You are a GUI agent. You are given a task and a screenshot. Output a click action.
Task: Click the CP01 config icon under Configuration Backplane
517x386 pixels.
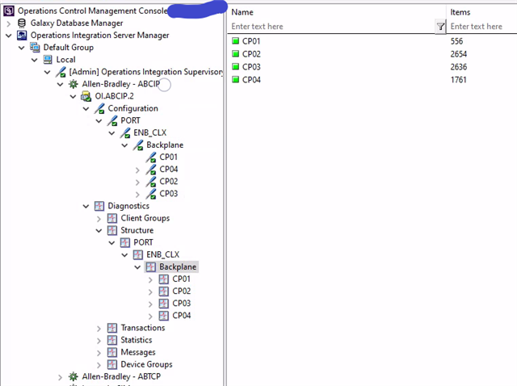pos(151,157)
